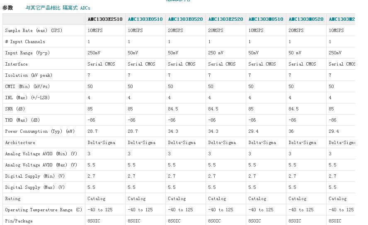This screenshot has width=368, height=225.
Task: Open the AMC1303E0520 product link
Action: (185, 19)
